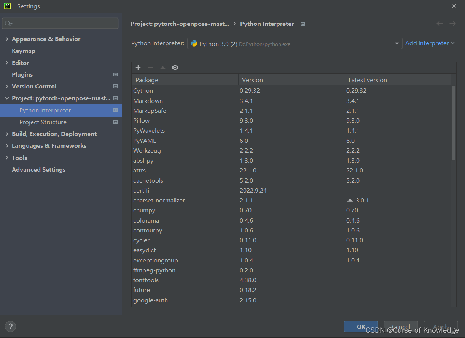Click the project-level icon next to Plugins
Screen dimensions: 465x338
point(115,74)
